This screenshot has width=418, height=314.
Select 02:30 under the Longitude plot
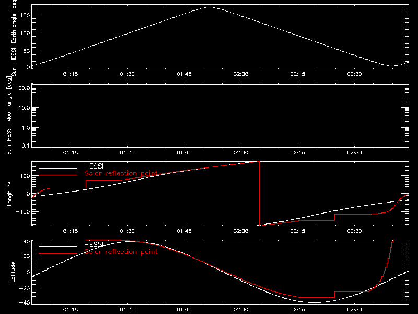[354, 231]
